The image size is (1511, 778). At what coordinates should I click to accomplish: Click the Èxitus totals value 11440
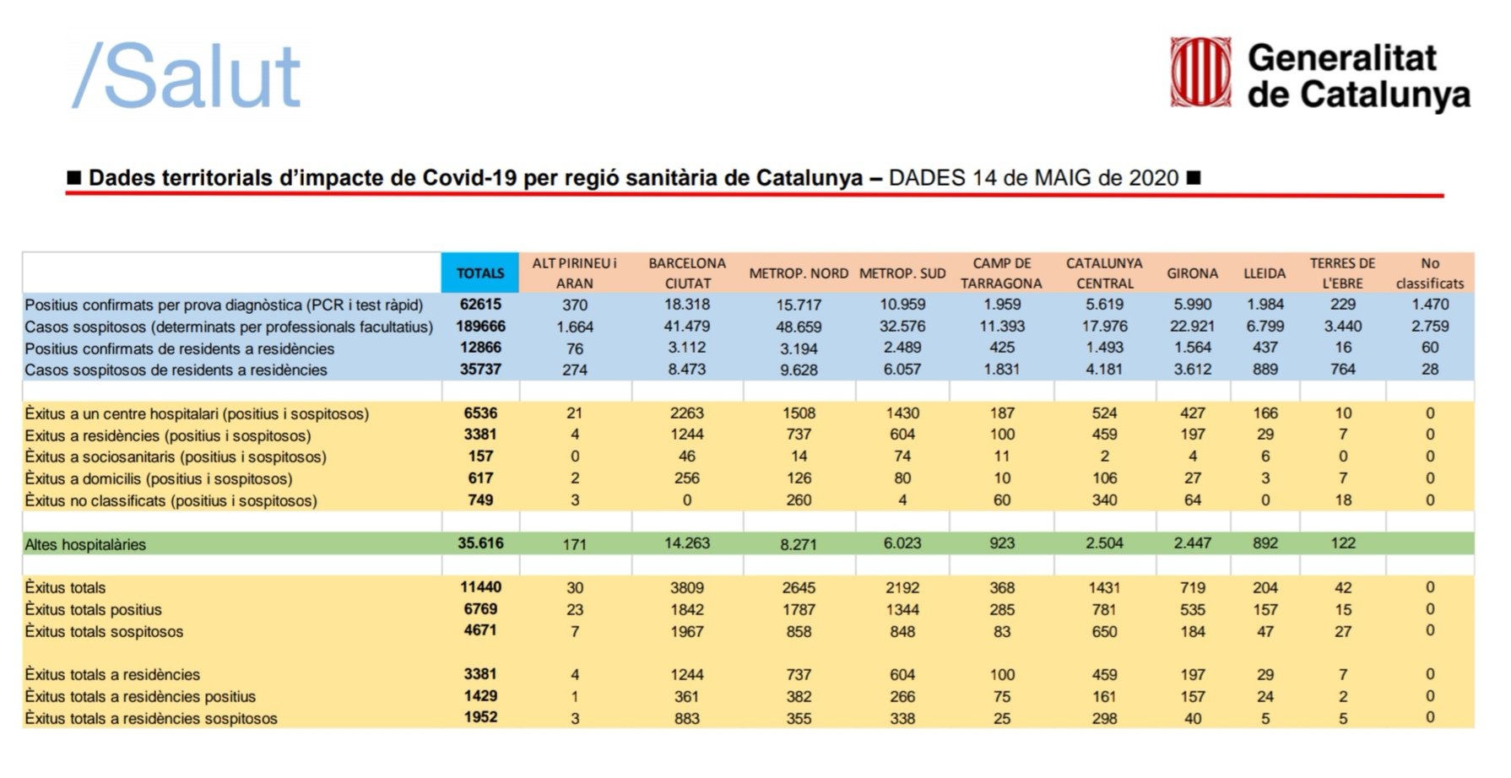point(480,586)
